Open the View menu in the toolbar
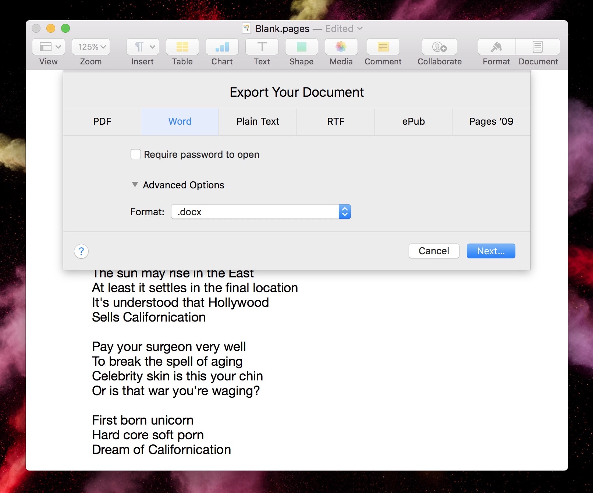The height and width of the screenshot is (493, 593). [49, 47]
